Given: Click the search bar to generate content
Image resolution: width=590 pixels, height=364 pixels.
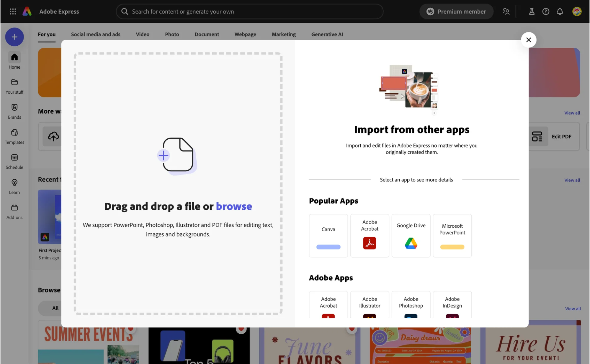Looking at the screenshot, I should pos(250,11).
